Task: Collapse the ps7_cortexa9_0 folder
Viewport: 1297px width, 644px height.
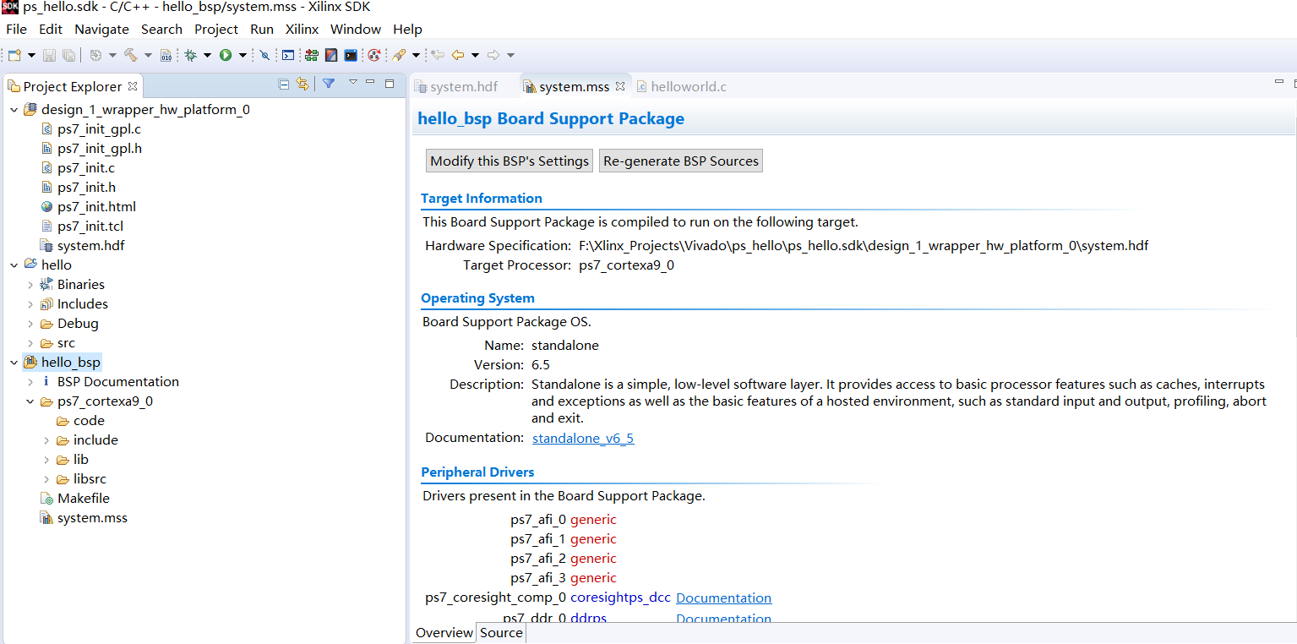Action: click(30, 401)
